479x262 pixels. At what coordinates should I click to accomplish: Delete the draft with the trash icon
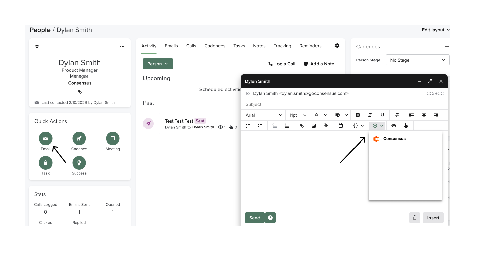coord(415,218)
